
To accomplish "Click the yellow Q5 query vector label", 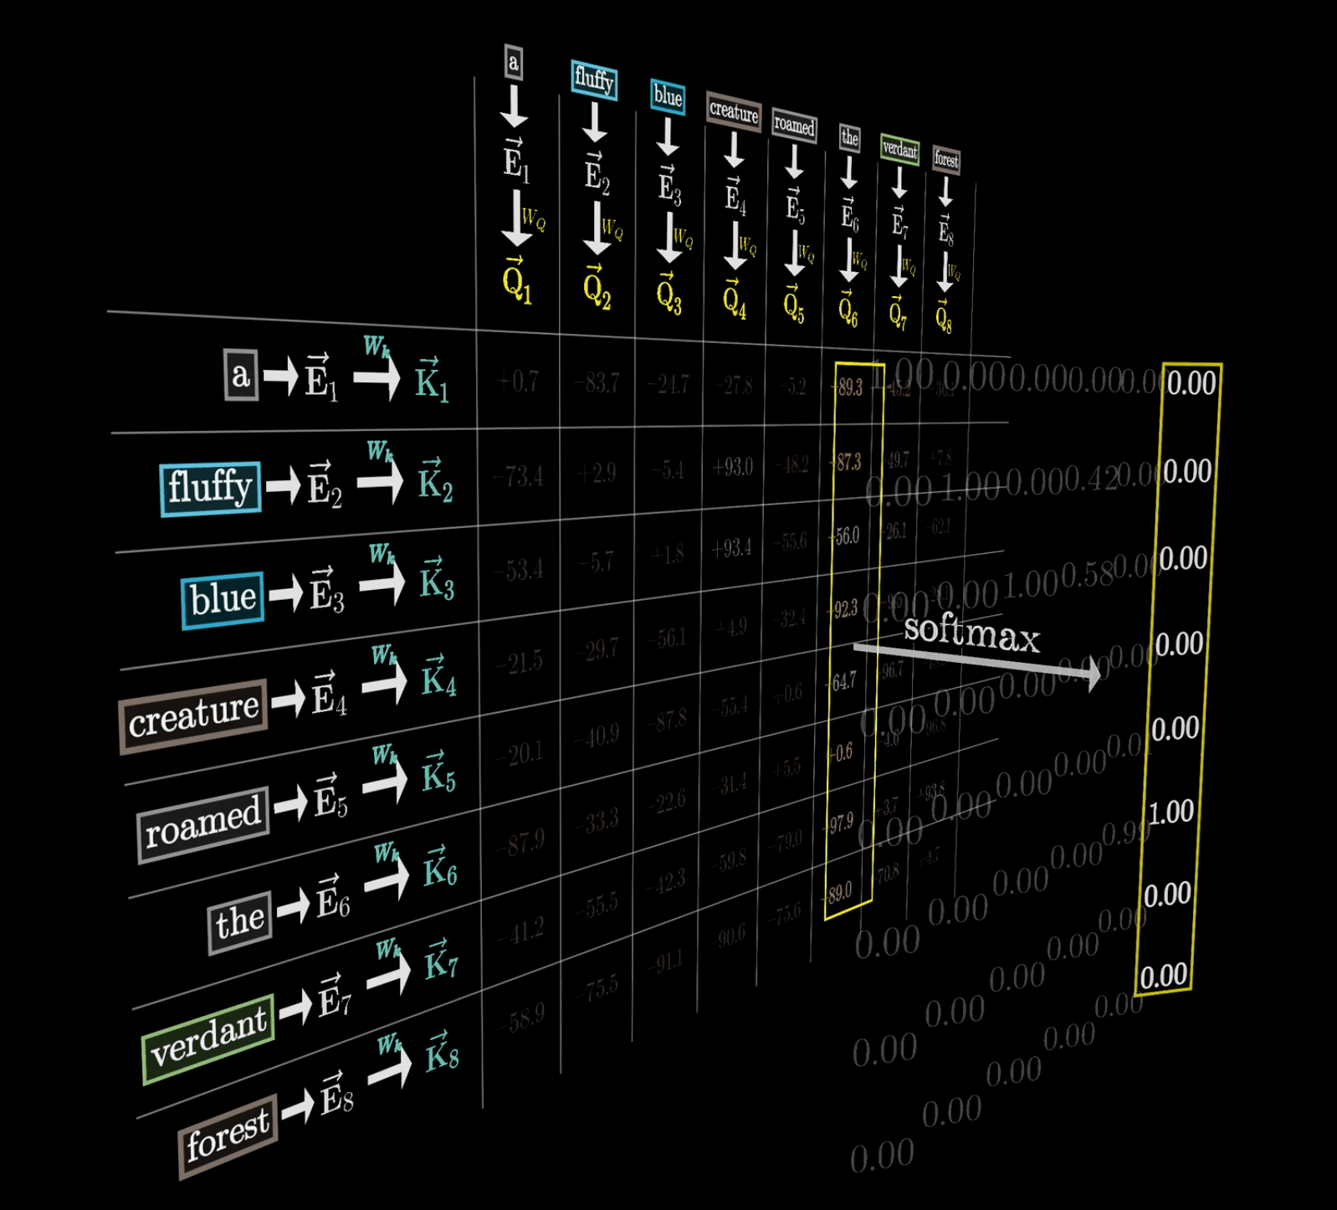I will coord(794,305).
